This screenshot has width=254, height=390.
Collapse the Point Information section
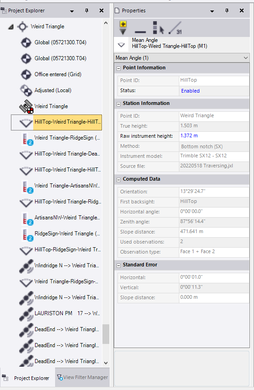tap(119, 68)
